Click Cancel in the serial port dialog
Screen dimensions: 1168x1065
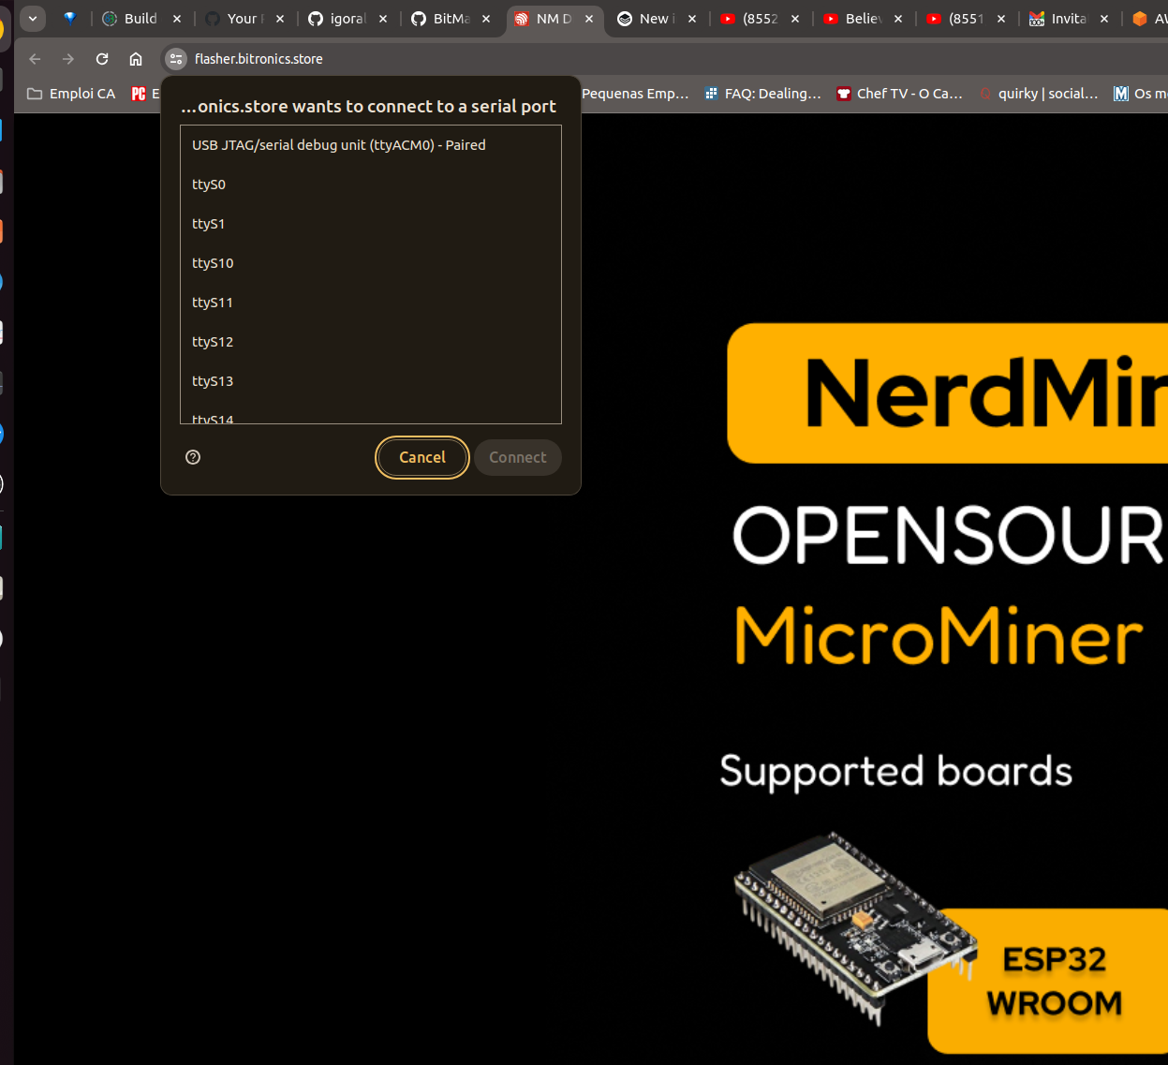[422, 457]
